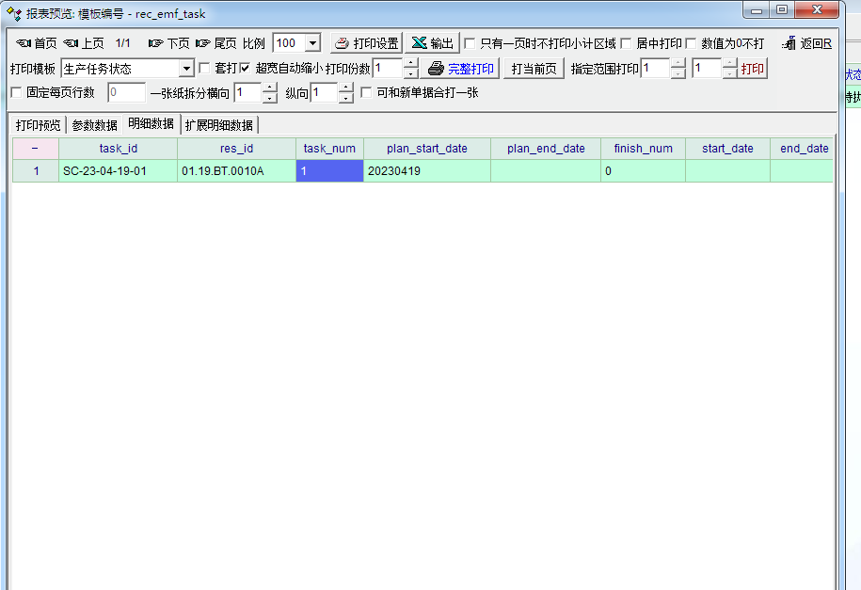Open print settings (打印设置)
861x590 pixels.
point(366,43)
